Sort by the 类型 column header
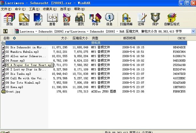Viewport: 196px width, 133px height. point(106,38)
